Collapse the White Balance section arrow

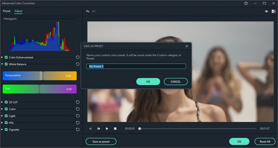coord(2,64)
